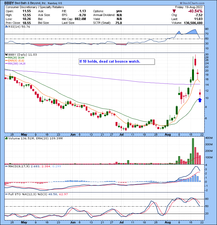Click the P/E -1.13 value
Screen dimensions: 217x225
[x=82, y=11]
